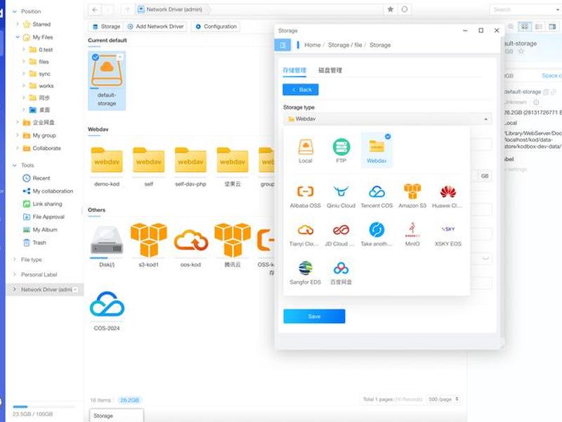562x422 pixels.
Task: Open My collaboration
Action: coord(48,191)
